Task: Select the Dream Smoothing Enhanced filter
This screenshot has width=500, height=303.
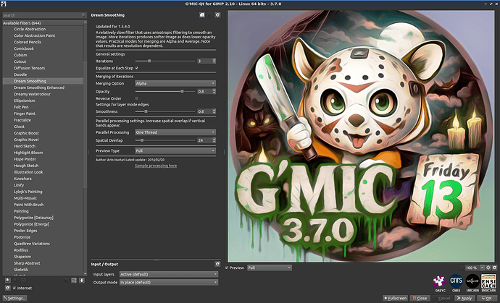Action: coord(39,88)
